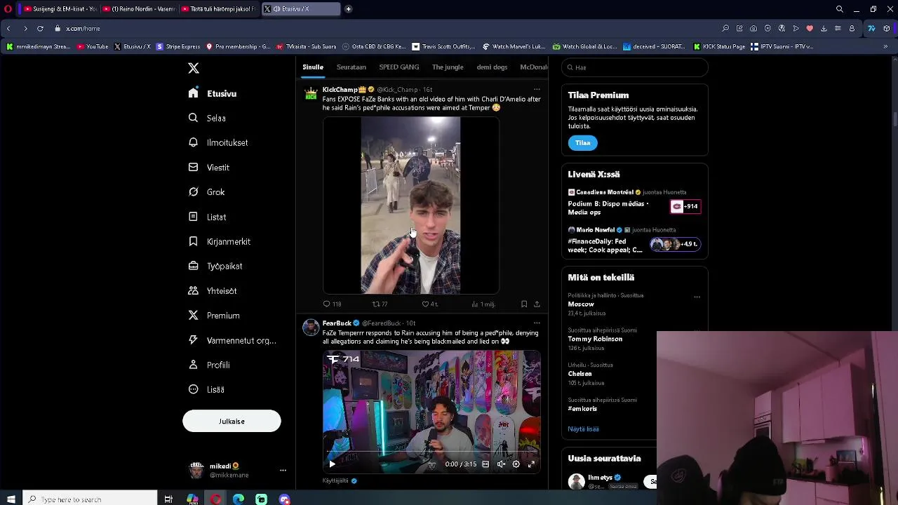Select the Sinulle tab
Viewport: 898px width, 505px height.
click(x=313, y=67)
